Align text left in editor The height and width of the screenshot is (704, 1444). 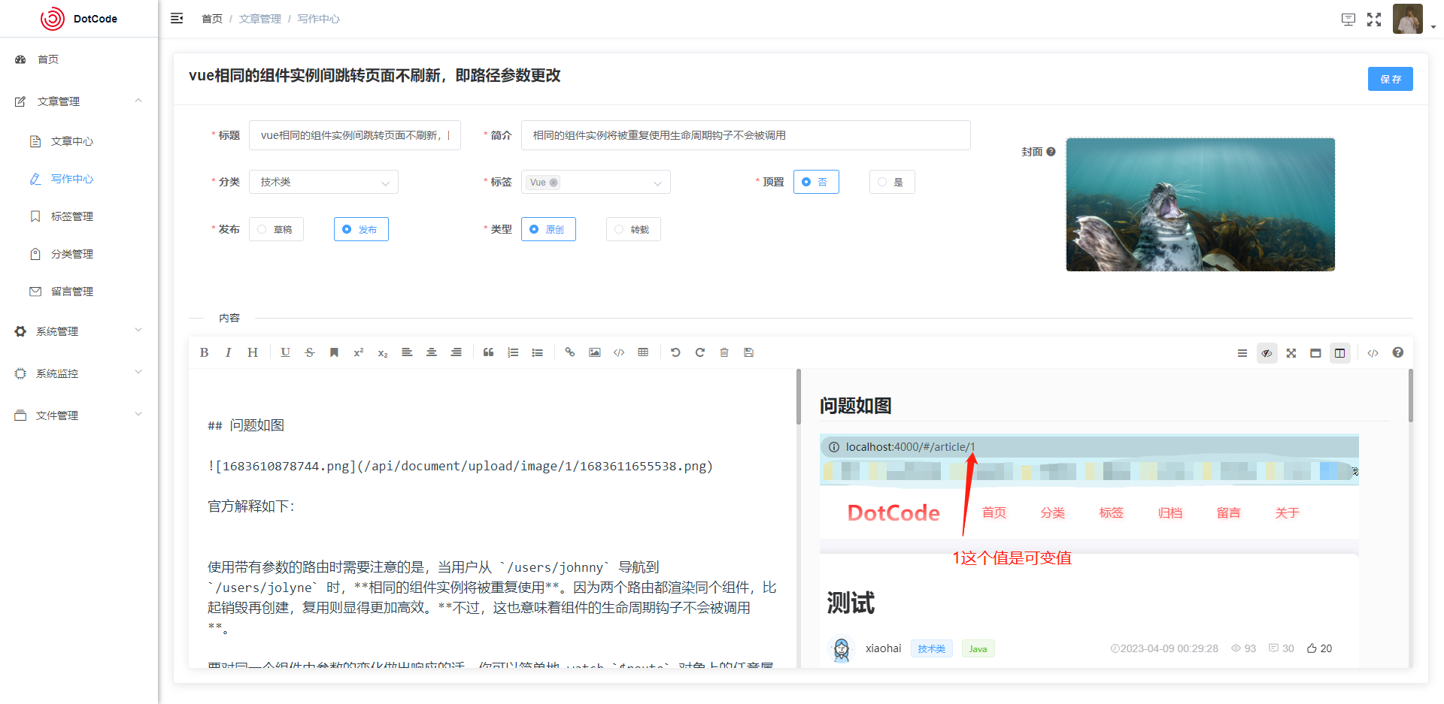(407, 352)
